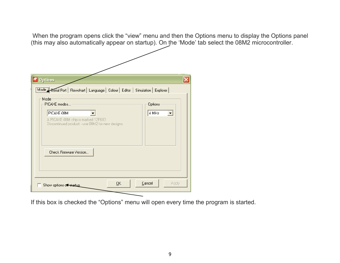Switch to the Language tab
Viewport: 340px width, 263px height.
click(97, 90)
